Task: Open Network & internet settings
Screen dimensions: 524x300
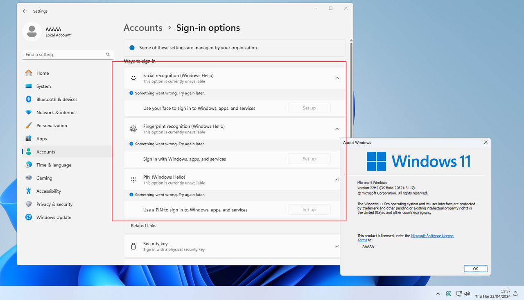Action: tap(68, 112)
